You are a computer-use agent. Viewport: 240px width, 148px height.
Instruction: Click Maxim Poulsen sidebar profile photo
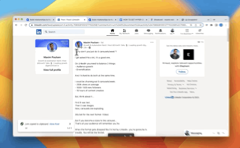click(52, 47)
